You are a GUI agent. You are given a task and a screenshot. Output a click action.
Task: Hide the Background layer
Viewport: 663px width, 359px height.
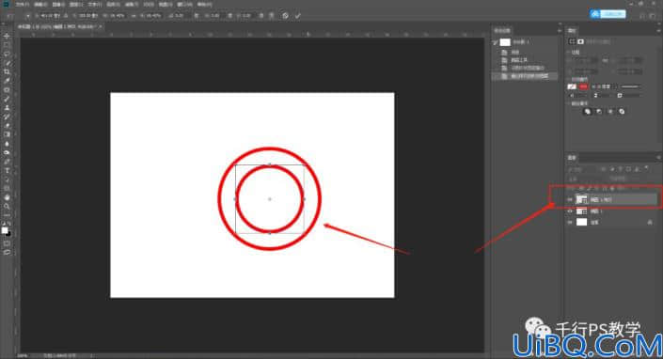(x=570, y=222)
